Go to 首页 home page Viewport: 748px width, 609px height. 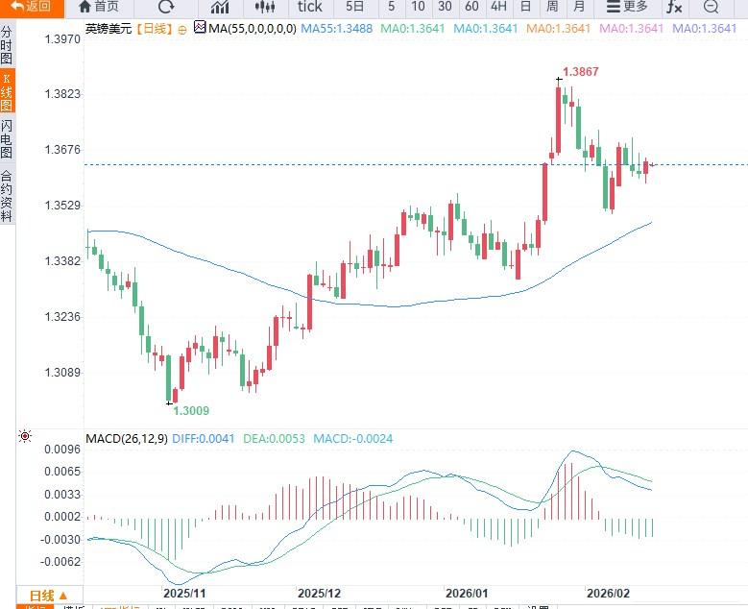click(x=99, y=7)
